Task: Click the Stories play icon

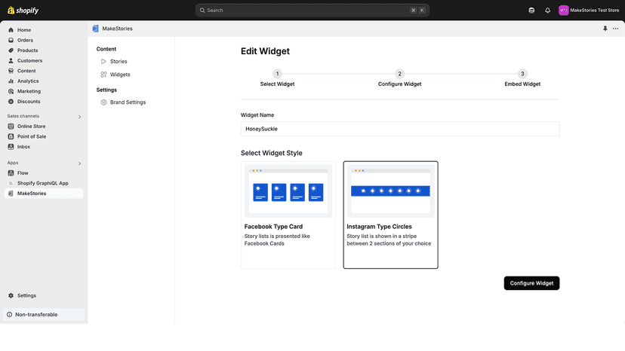Action: 103,61
